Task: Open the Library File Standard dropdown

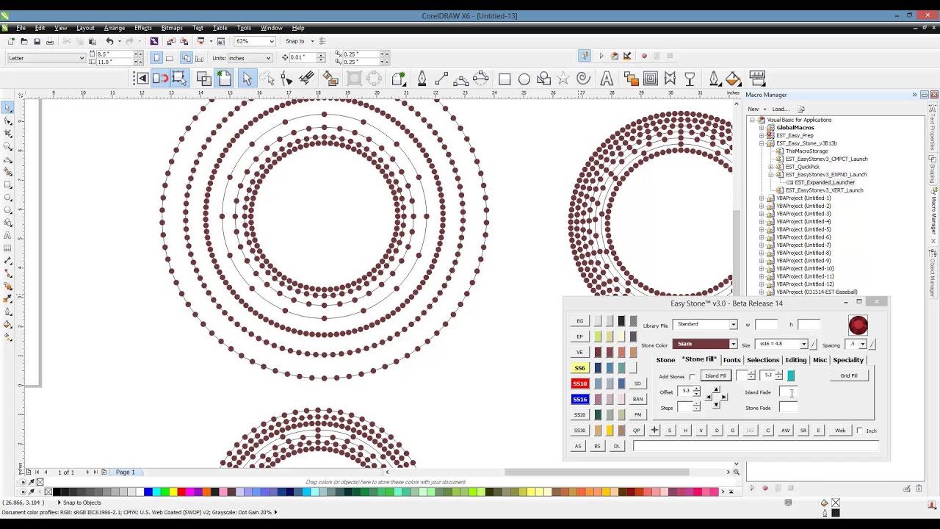Action: point(732,325)
